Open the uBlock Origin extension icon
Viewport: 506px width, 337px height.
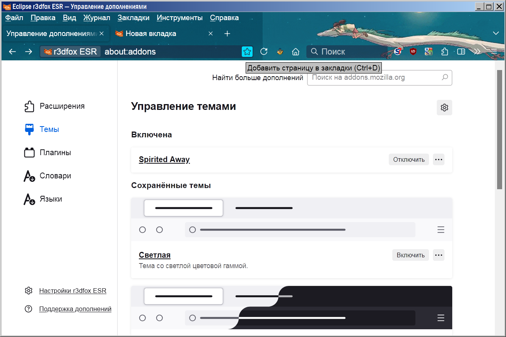413,51
